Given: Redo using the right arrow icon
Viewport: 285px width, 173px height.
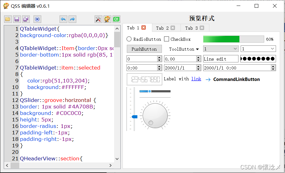Looking at the screenshot, I should click(x=72, y=19).
